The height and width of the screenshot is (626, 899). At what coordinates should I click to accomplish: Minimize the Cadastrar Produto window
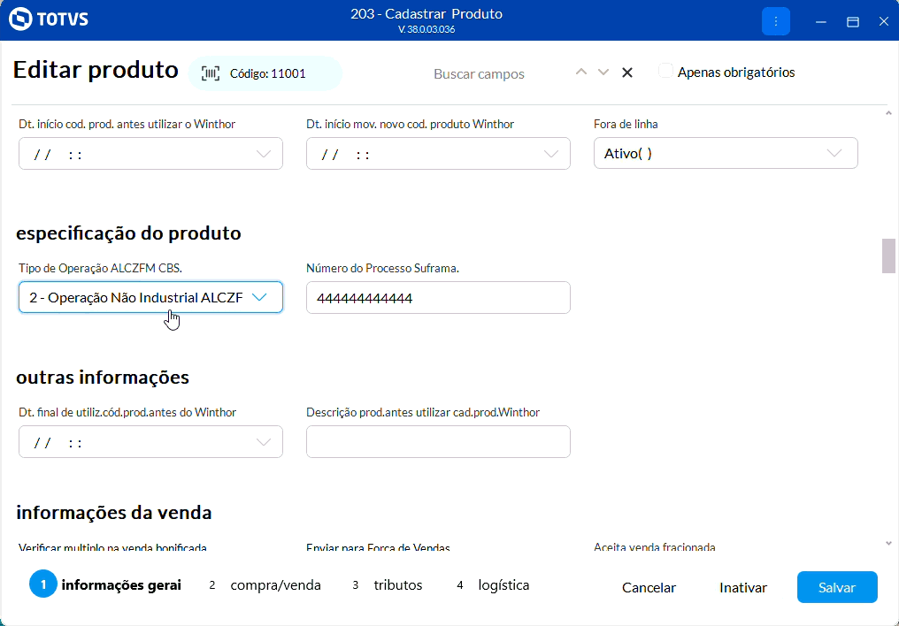pos(821,22)
